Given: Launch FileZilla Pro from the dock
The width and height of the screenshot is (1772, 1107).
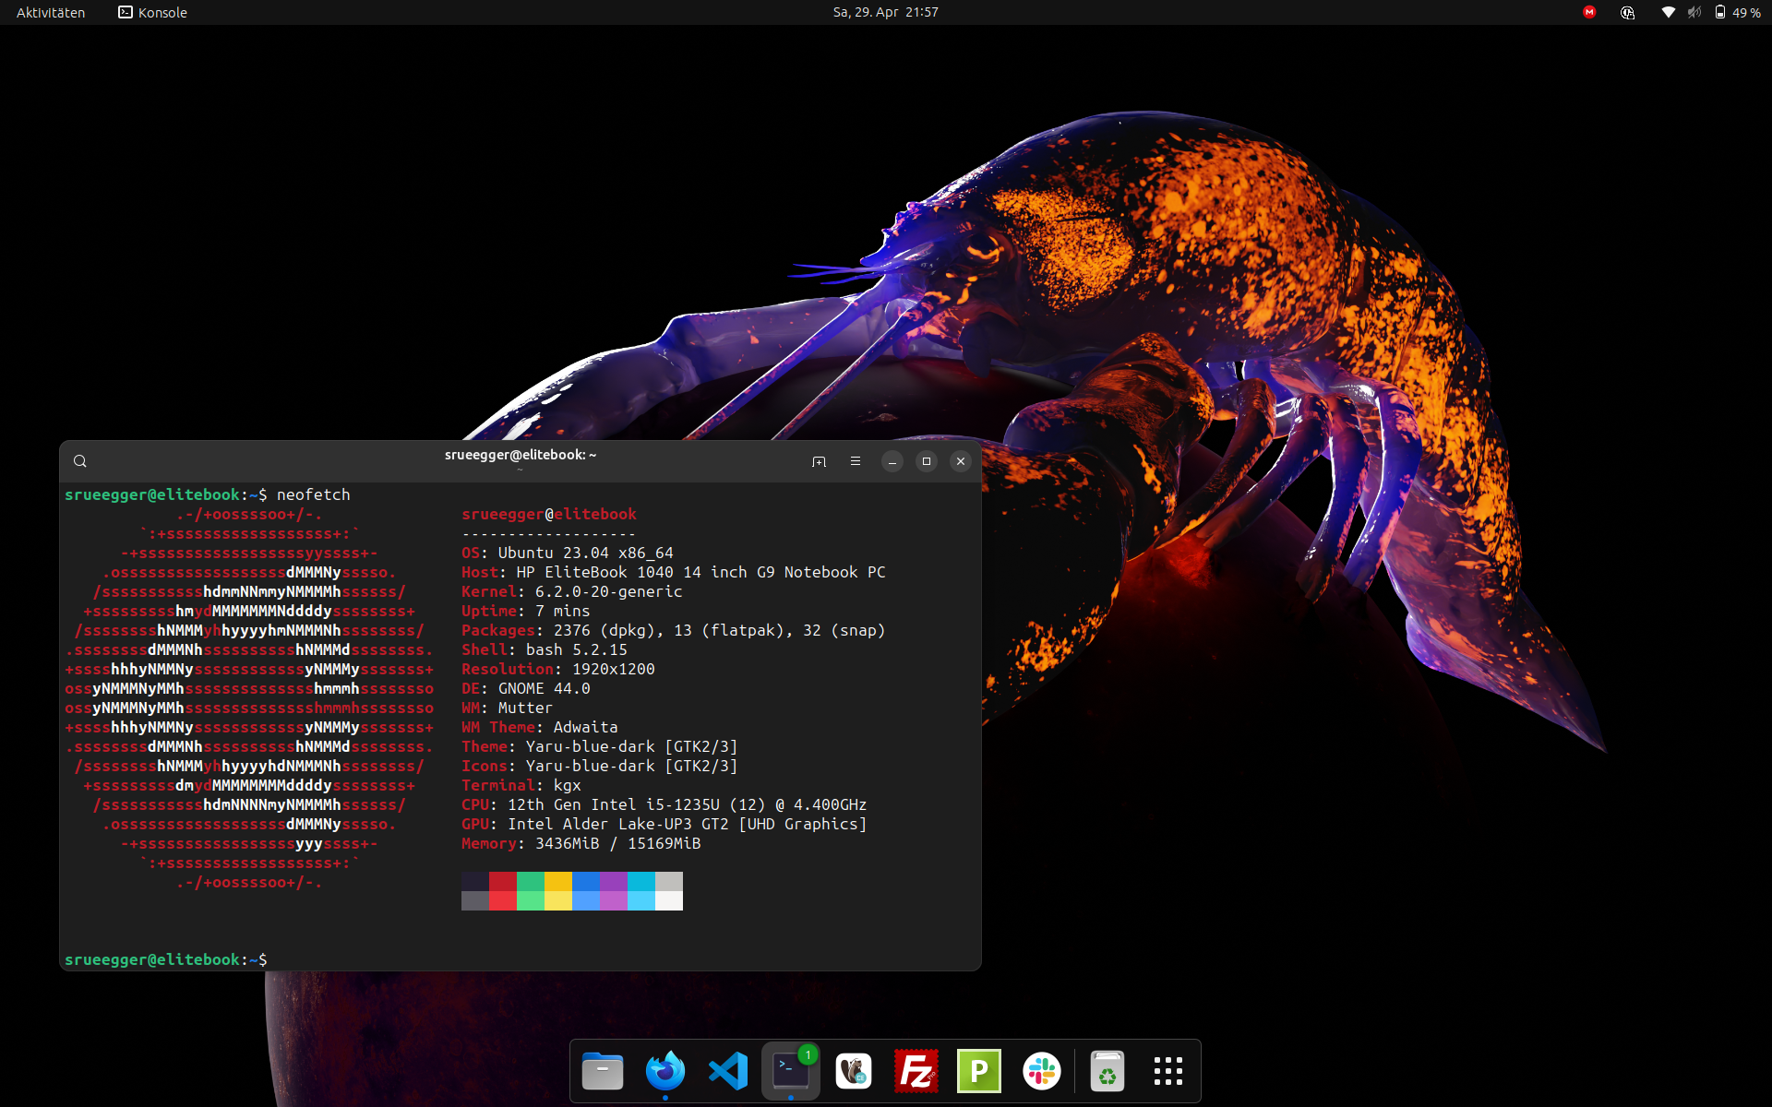Looking at the screenshot, I should tap(916, 1071).
